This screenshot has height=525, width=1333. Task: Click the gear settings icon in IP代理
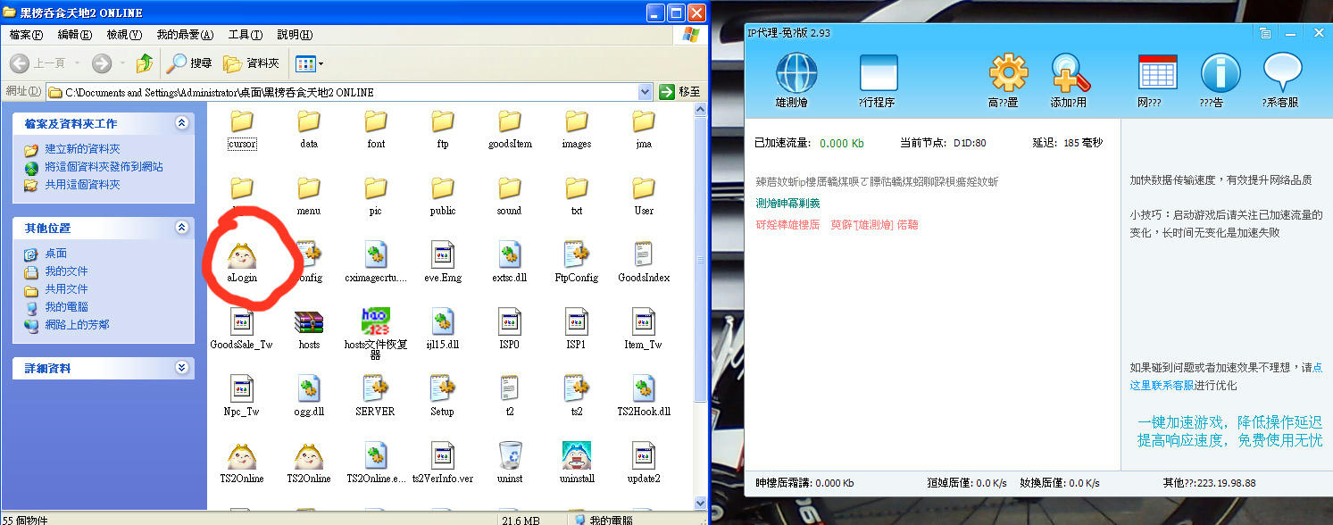(x=1008, y=73)
